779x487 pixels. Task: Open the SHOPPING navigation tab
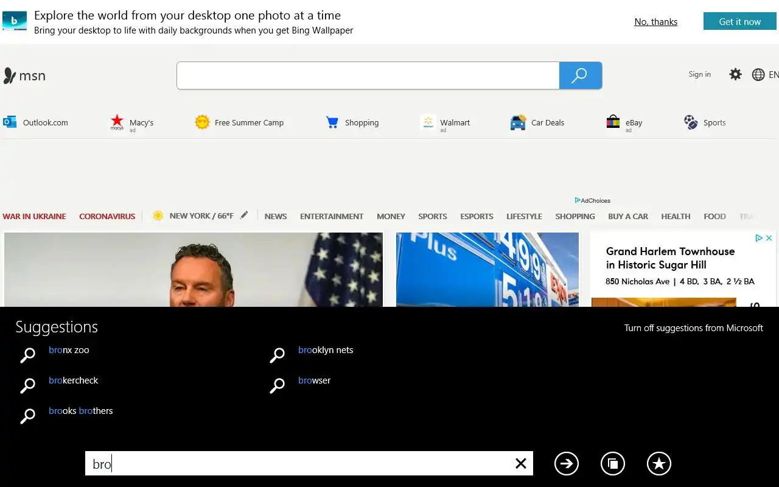tap(575, 216)
